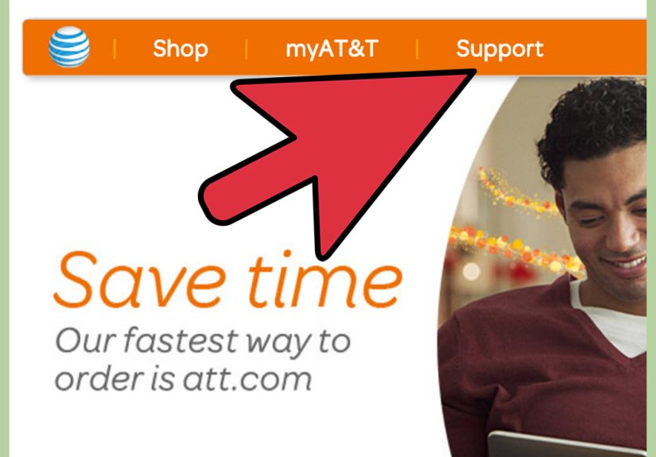Select Support in the orange navigation bar
Image resolution: width=656 pixels, height=457 pixels.
[x=499, y=49]
